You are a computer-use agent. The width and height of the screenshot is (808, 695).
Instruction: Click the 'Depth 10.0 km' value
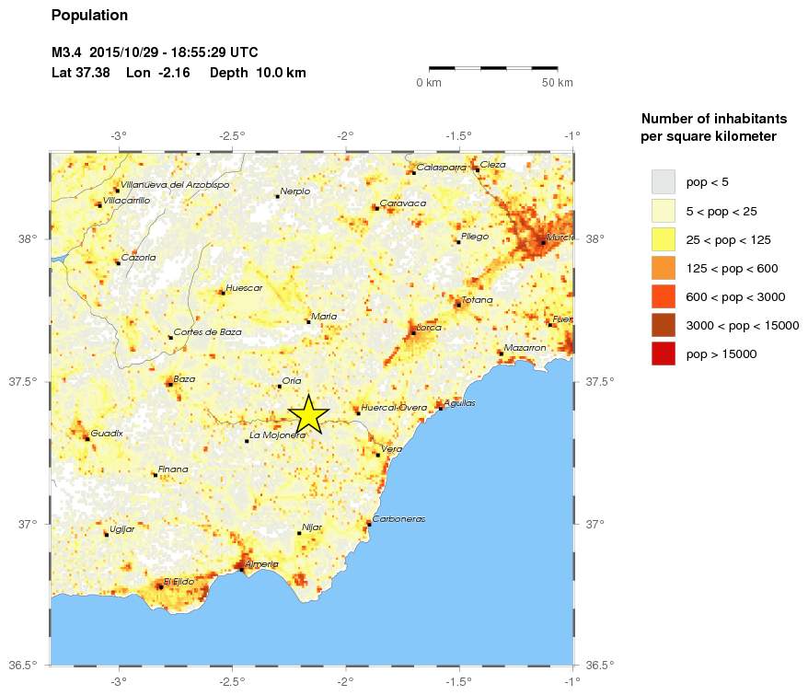coord(258,73)
